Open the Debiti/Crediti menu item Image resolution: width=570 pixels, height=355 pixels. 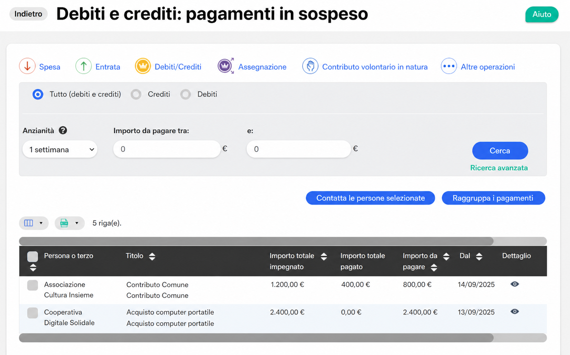click(x=178, y=67)
